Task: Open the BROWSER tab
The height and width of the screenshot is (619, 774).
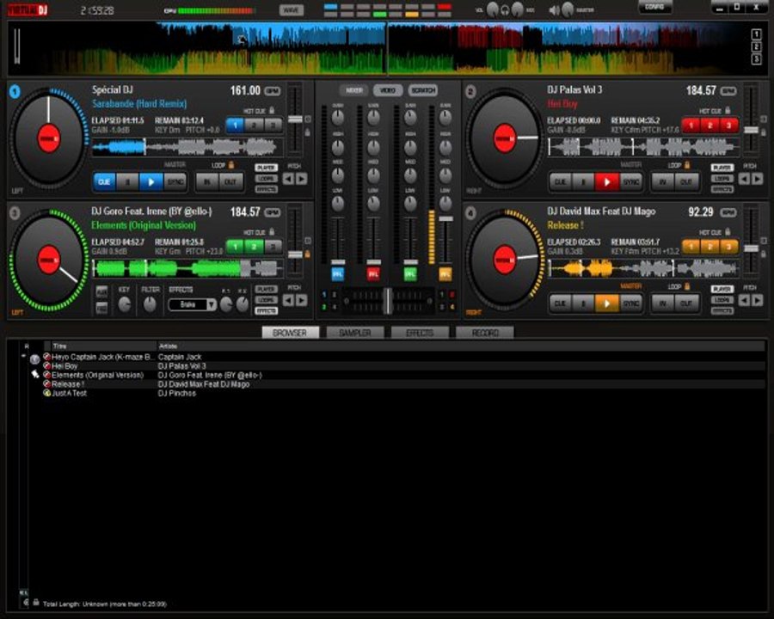Action: [x=291, y=333]
